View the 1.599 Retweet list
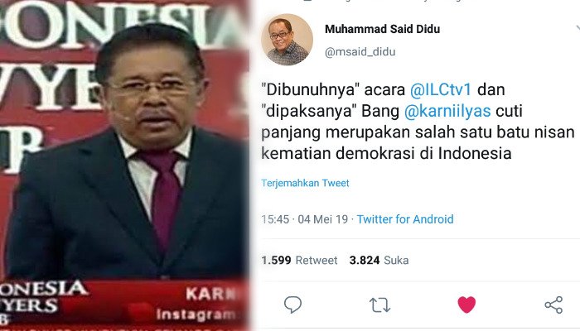This screenshot has width=580, height=331. 299,261
